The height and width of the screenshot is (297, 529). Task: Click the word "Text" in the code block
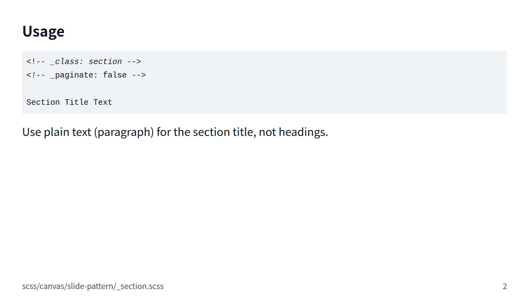(102, 102)
